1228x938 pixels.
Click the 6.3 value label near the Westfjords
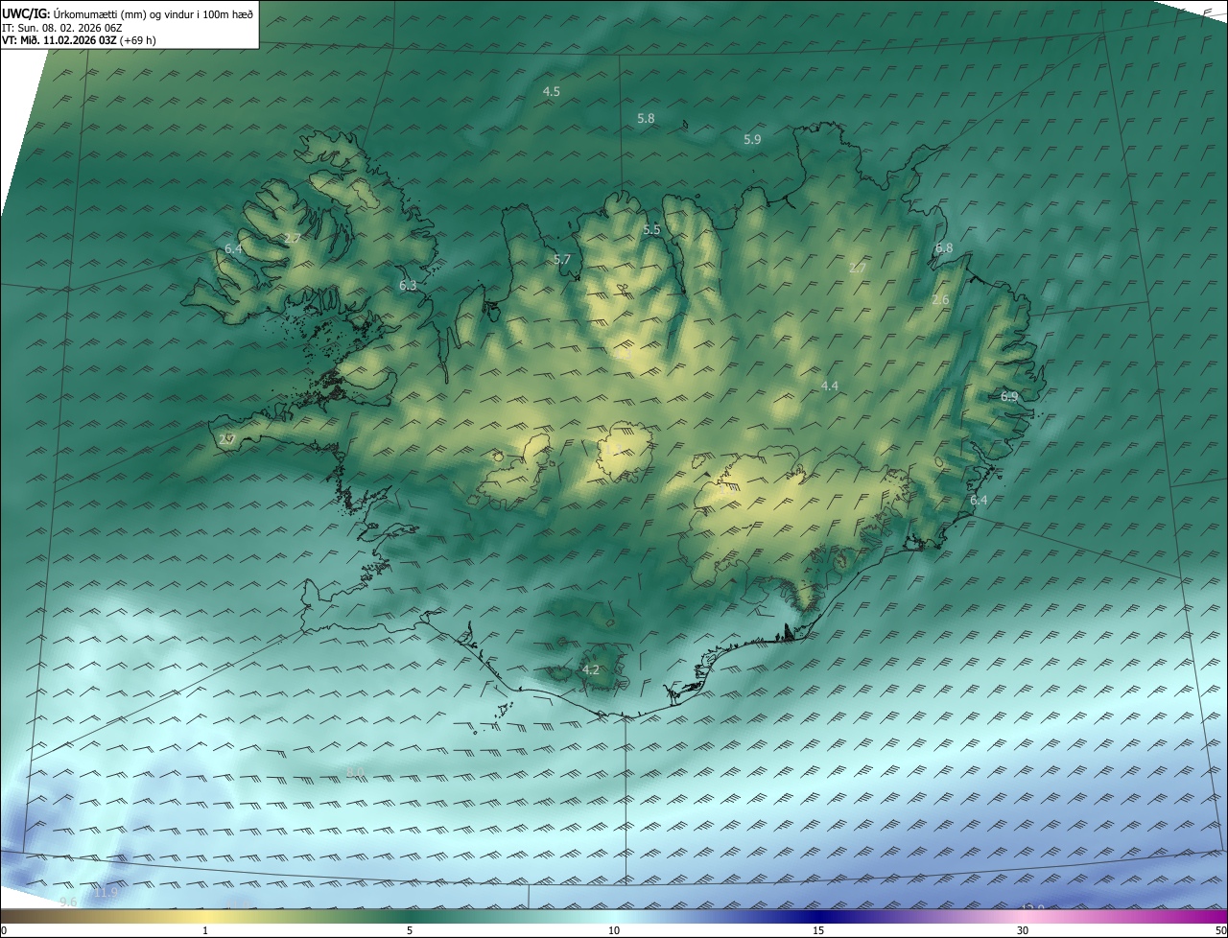pos(408,285)
